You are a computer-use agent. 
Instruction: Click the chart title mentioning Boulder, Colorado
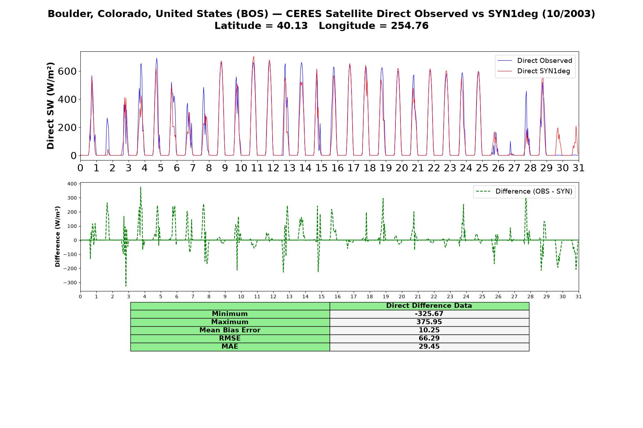click(x=321, y=14)
